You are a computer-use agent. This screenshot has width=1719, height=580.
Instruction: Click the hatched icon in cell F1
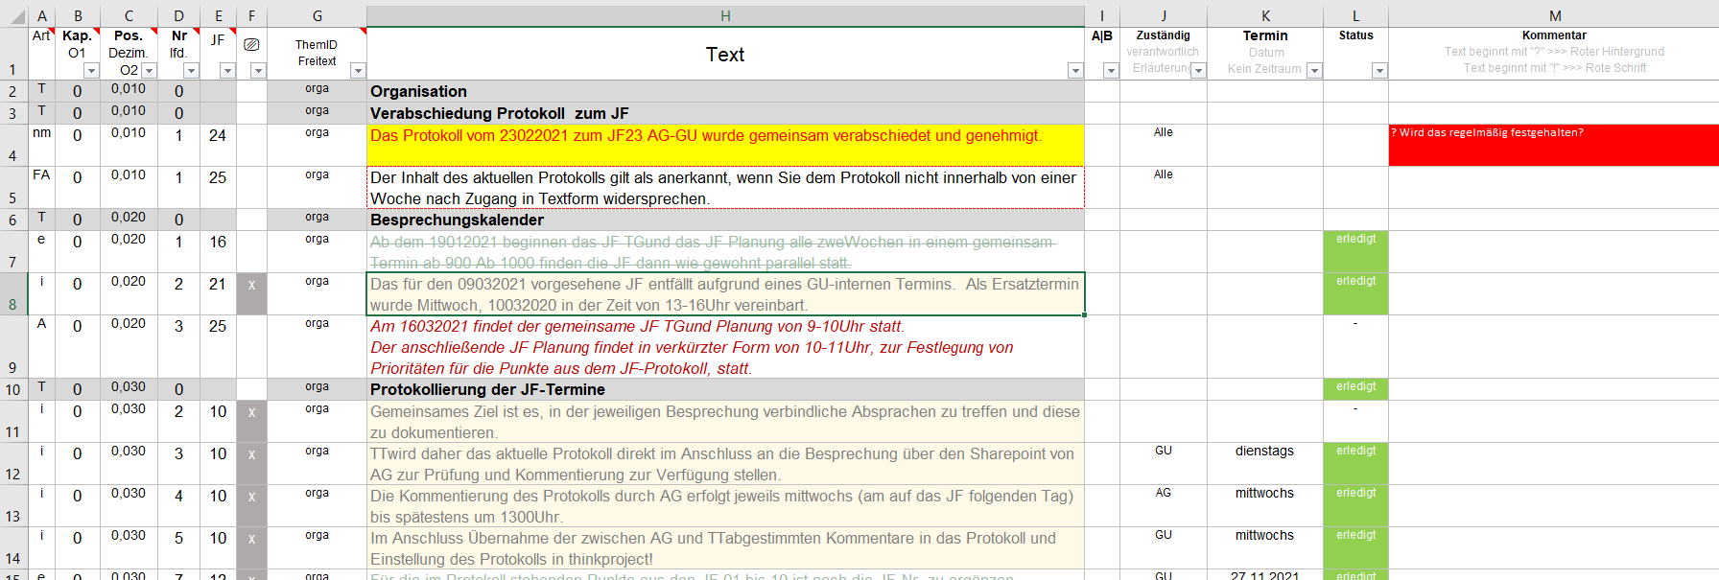pos(251,44)
